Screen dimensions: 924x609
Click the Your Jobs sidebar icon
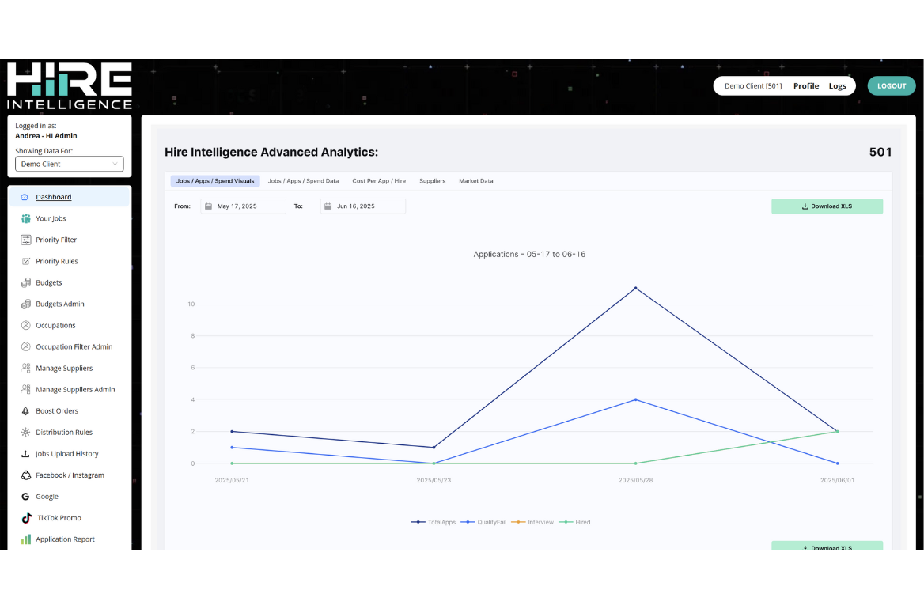(25, 218)
